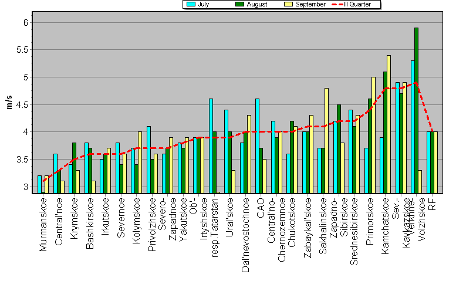This screenshot has width=456, height=281.
Task: Select the 'Privolzhskoe' category label
Action: [152, 225]
